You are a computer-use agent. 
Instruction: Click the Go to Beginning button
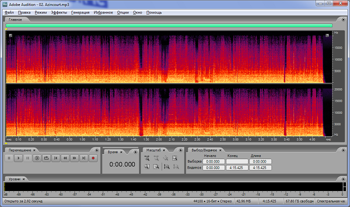[x=55, y=158]
